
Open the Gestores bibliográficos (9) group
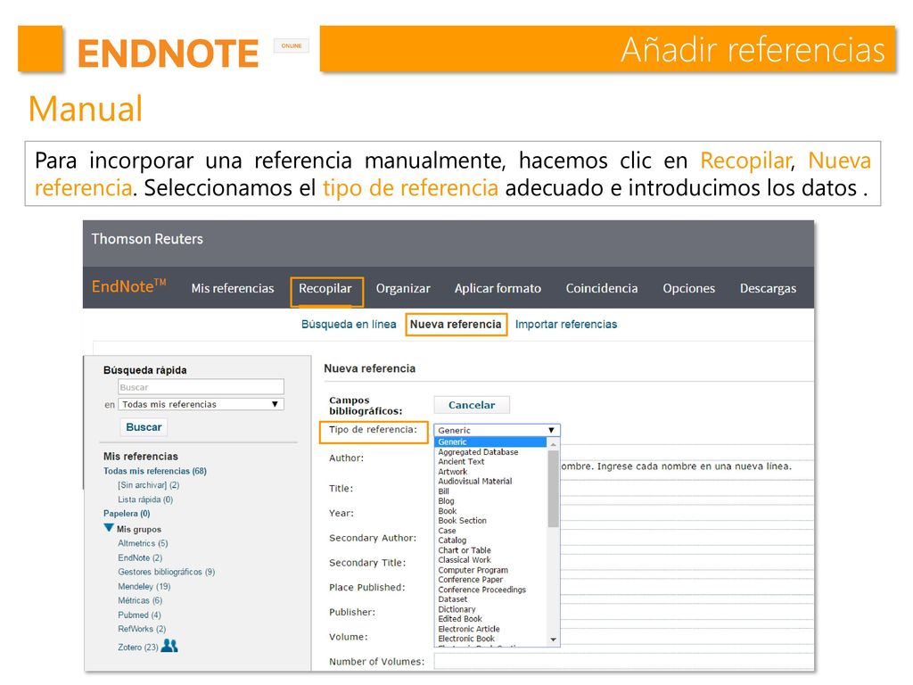pos(167,572)
